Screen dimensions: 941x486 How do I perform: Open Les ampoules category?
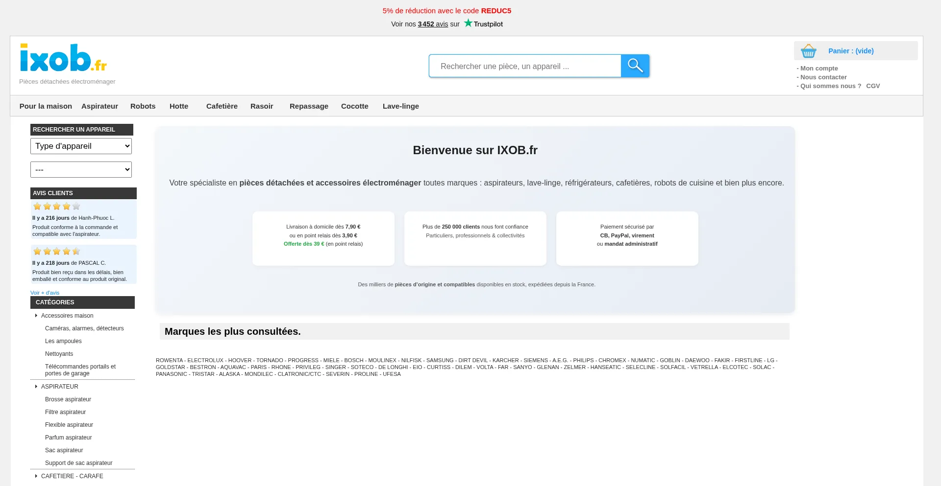tap(63, 341)
